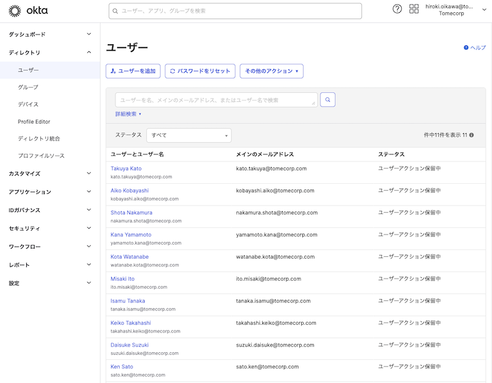Open the help question mark icon
This screenshot has height=383, width=492.
coord(397,9)
